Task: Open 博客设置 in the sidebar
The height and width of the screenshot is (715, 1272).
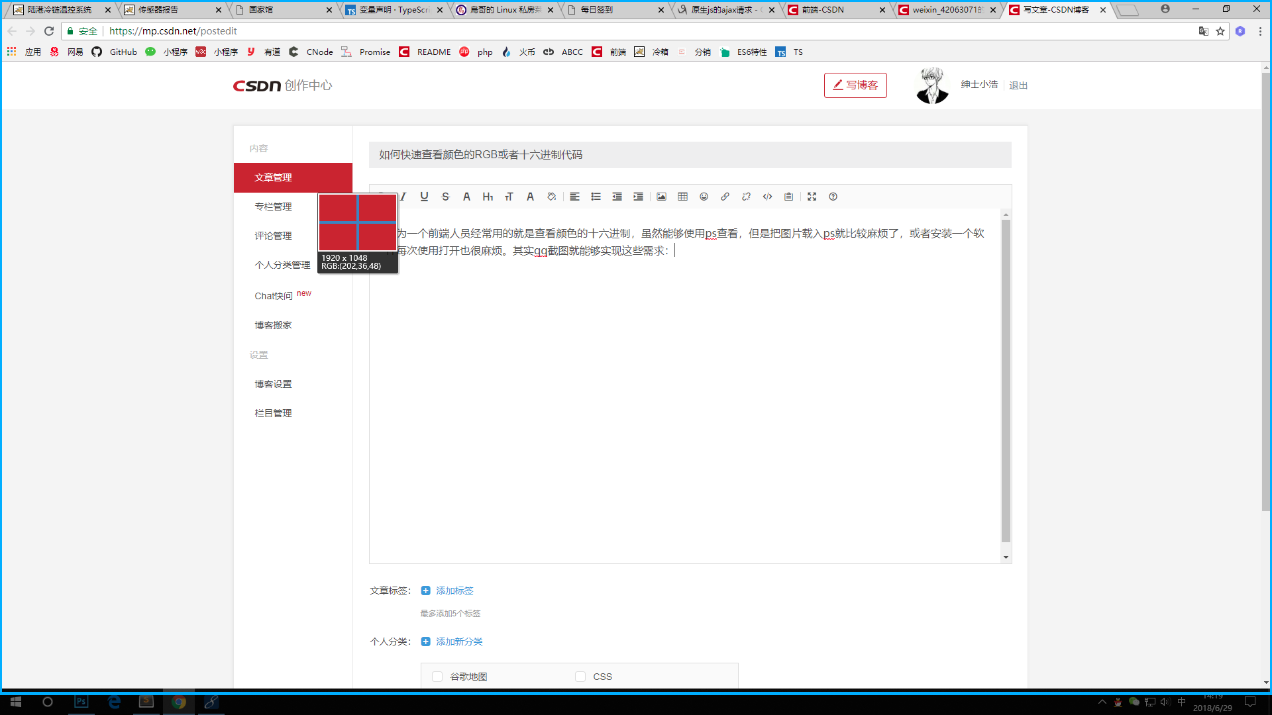Action: point(273,384)
